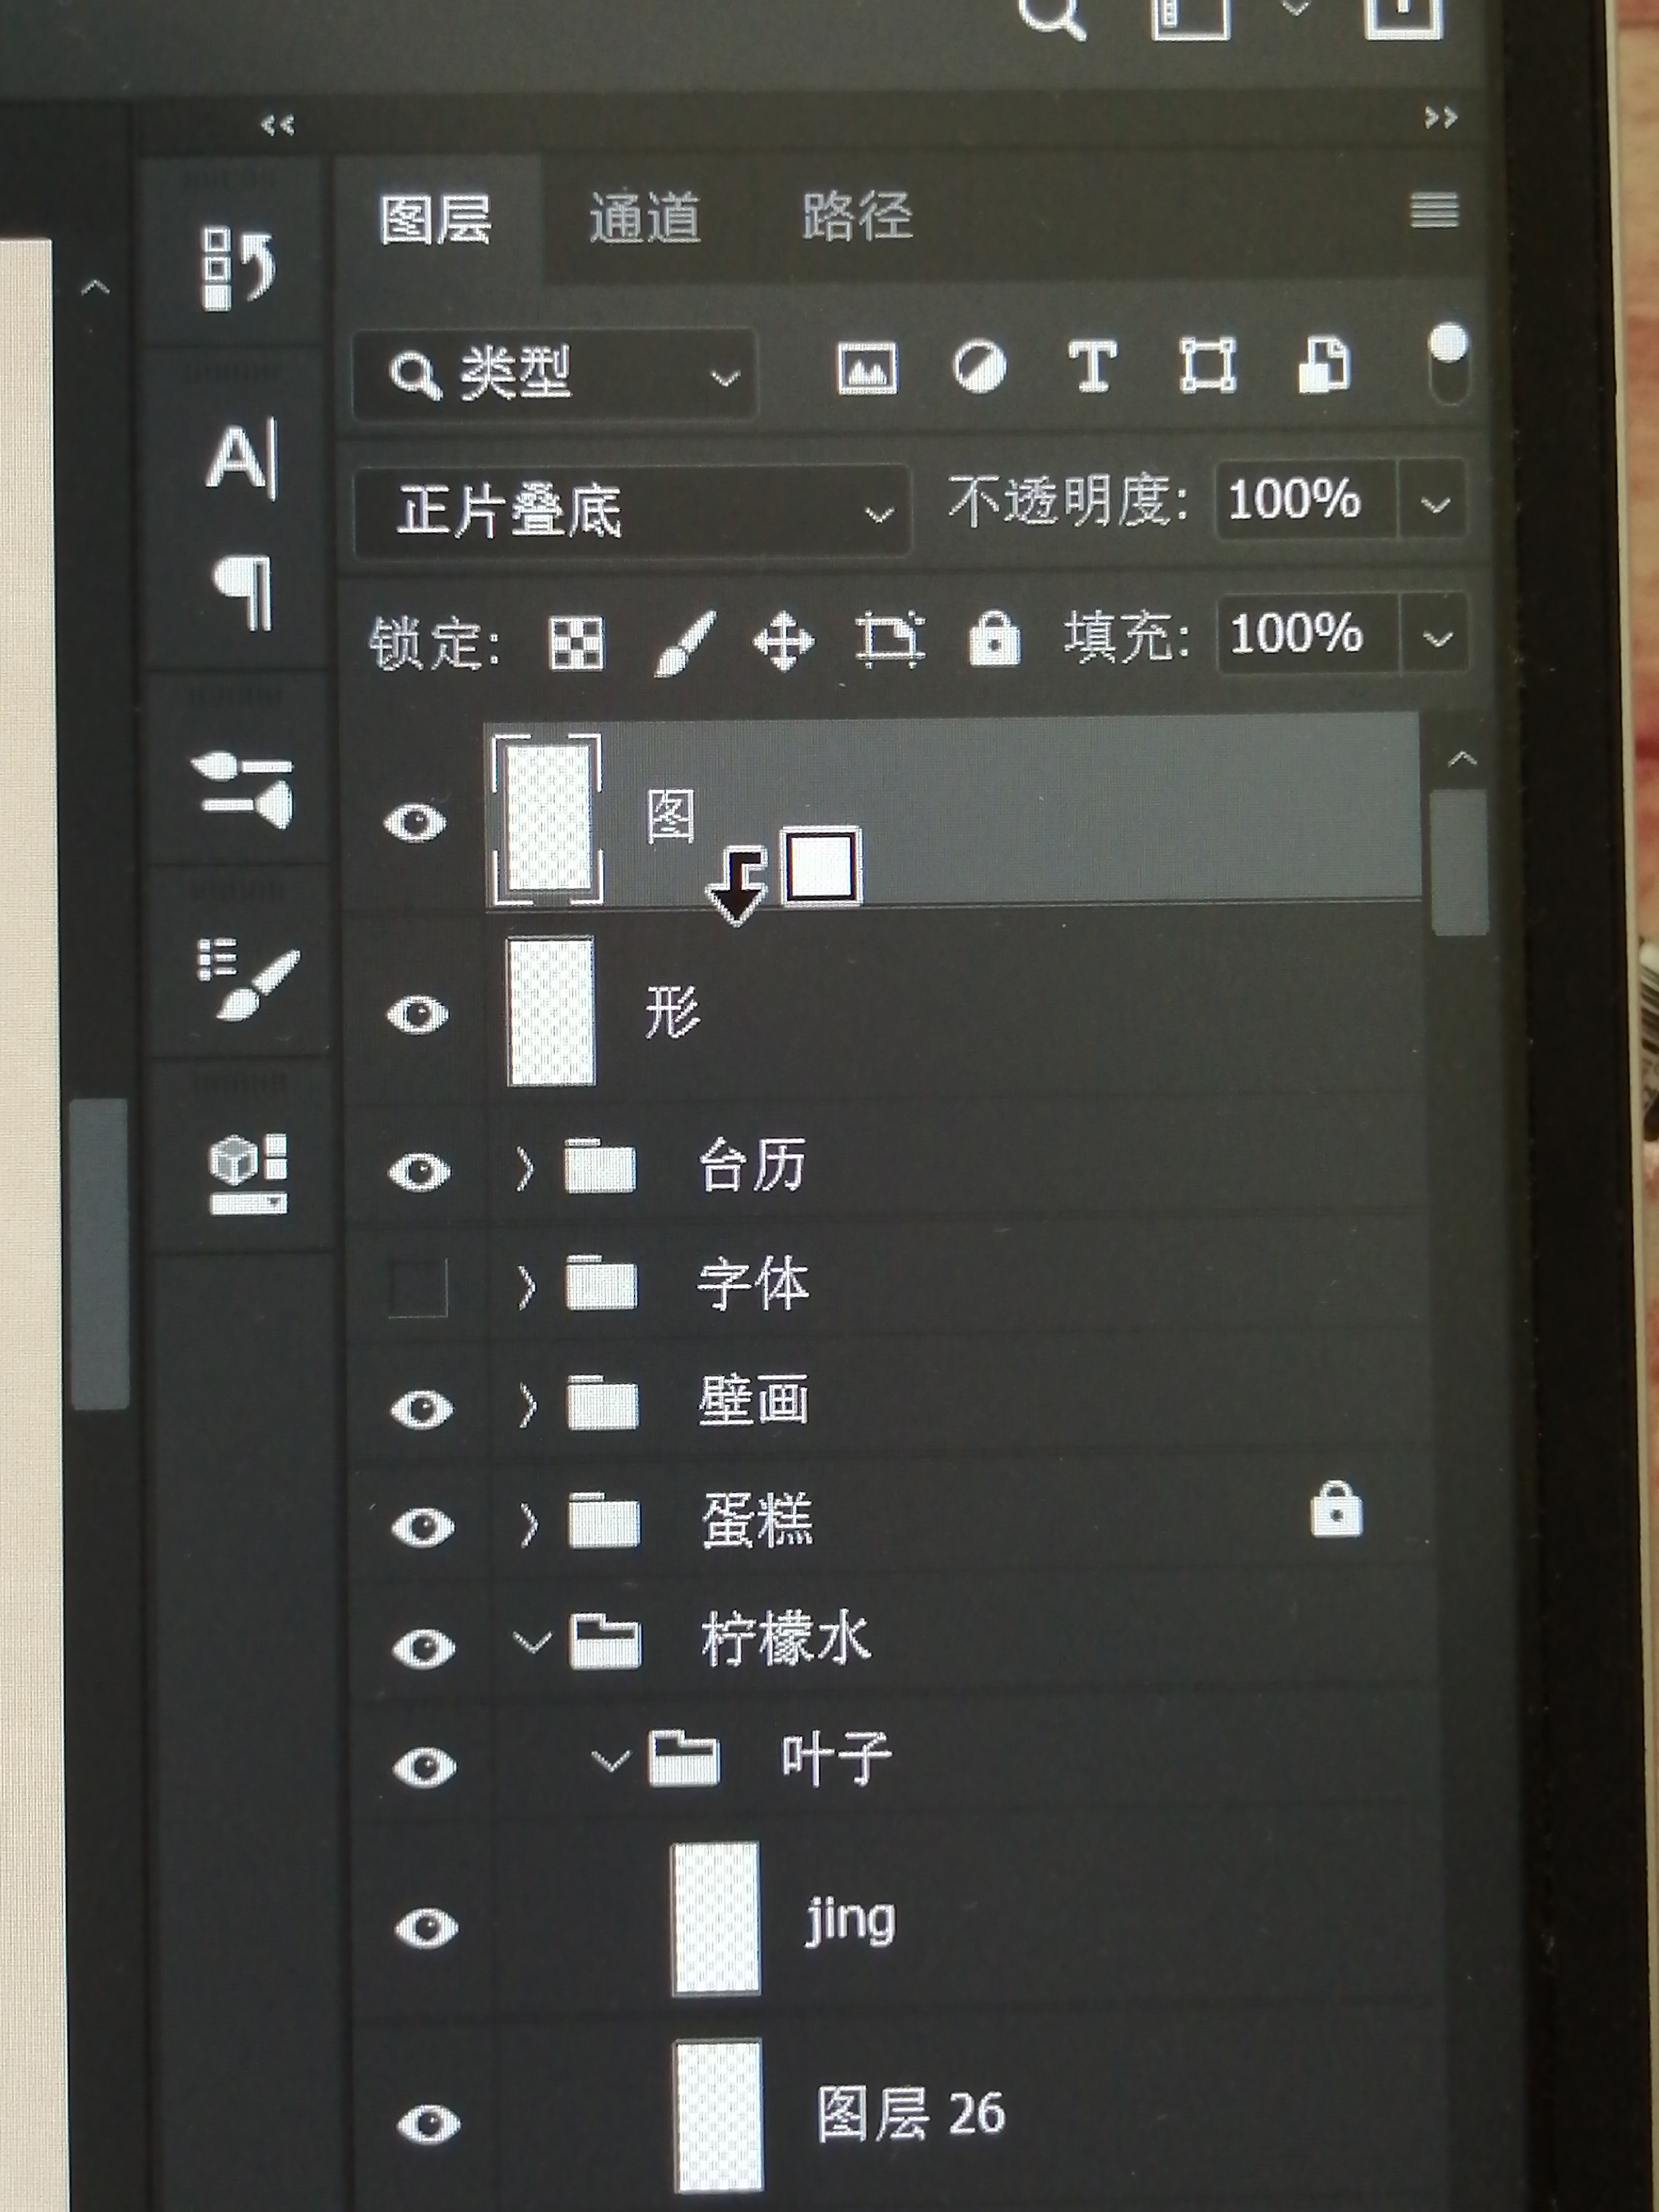
Task: Switch to the 图层 tab
Action: click(x=436, y=220)
